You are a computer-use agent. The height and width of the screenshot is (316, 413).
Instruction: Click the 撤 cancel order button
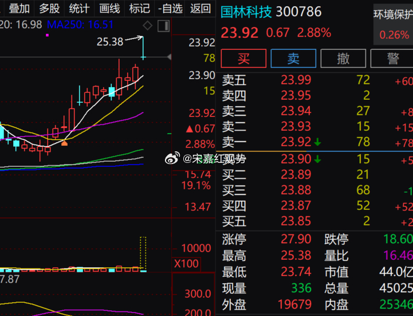[343, 58]
